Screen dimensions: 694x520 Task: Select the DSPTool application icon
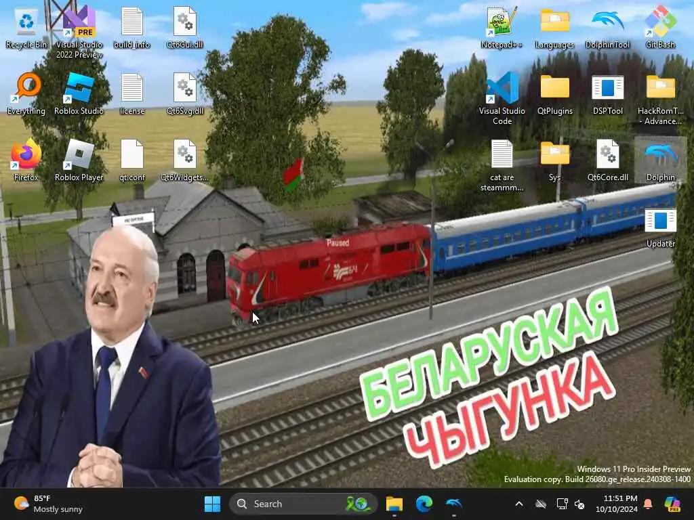(x=608, y=95)
